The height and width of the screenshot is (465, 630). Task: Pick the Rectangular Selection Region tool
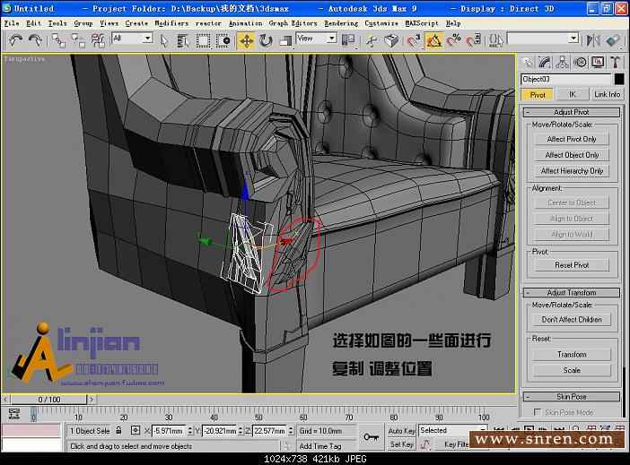203,40
